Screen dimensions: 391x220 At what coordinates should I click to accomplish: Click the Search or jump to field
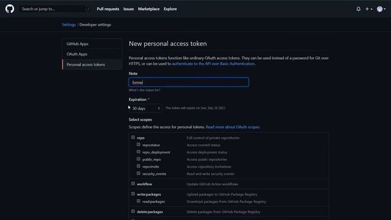click(55, 9)
